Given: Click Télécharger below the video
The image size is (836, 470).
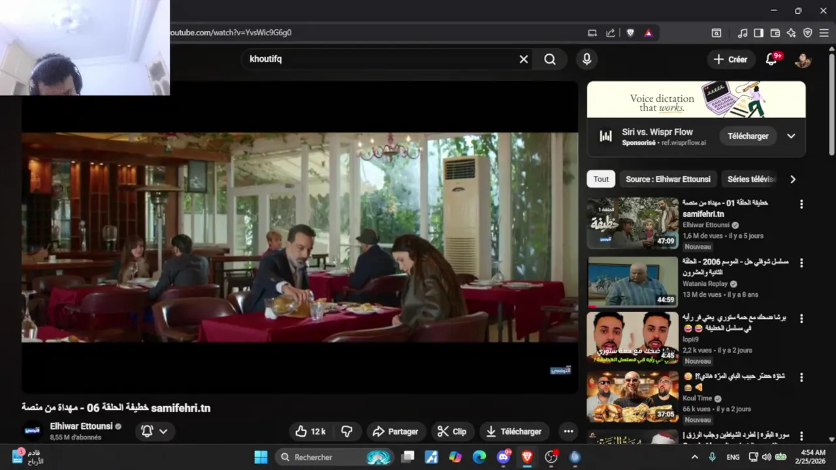Looking at the screenshot, I should pos(515,431).
